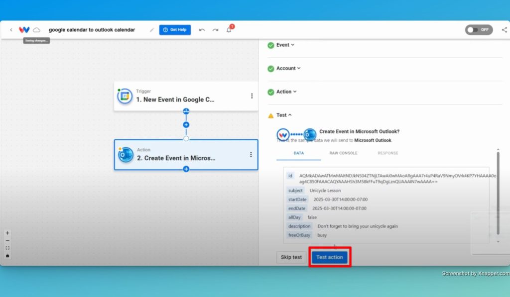This screenshot has width=510, height=297.
Task: Expand the Action section
Action: (x=286, y=92)
